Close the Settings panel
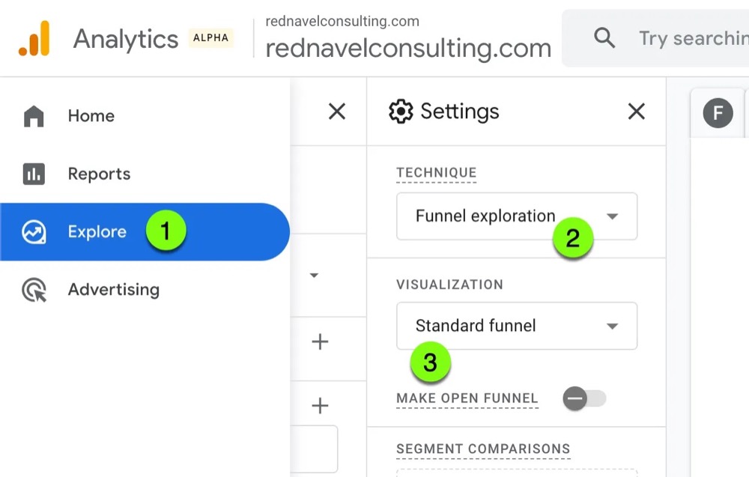Viewport: 749px width, 477px height. [636, 112]
